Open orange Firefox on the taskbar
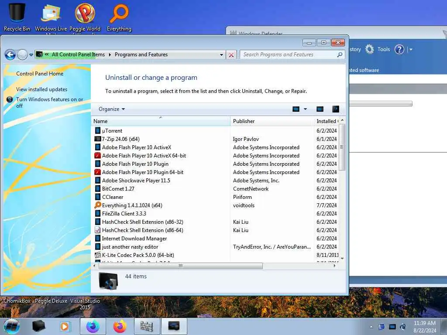 (120, 326)
